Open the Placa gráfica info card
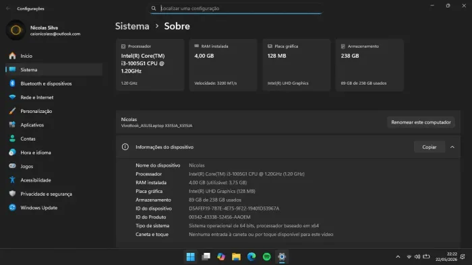Viewport: 472px width, 265px height. coord(296,65)
